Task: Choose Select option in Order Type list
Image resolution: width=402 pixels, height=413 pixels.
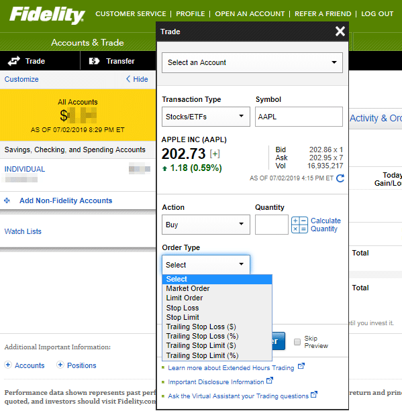Action: 217,279
